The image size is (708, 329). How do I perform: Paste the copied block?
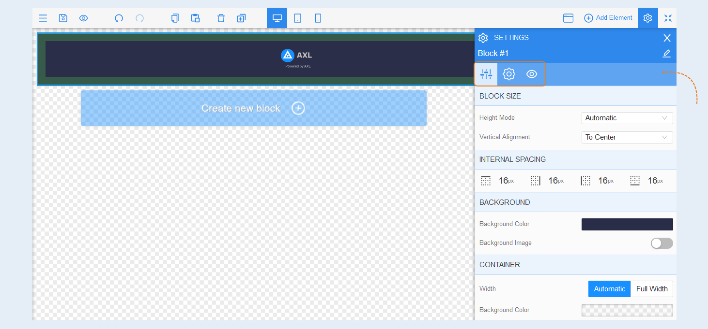tap(195, 18)
